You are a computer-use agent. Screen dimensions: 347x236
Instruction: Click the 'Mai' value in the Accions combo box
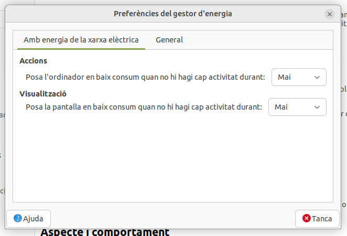pos(285,77)
